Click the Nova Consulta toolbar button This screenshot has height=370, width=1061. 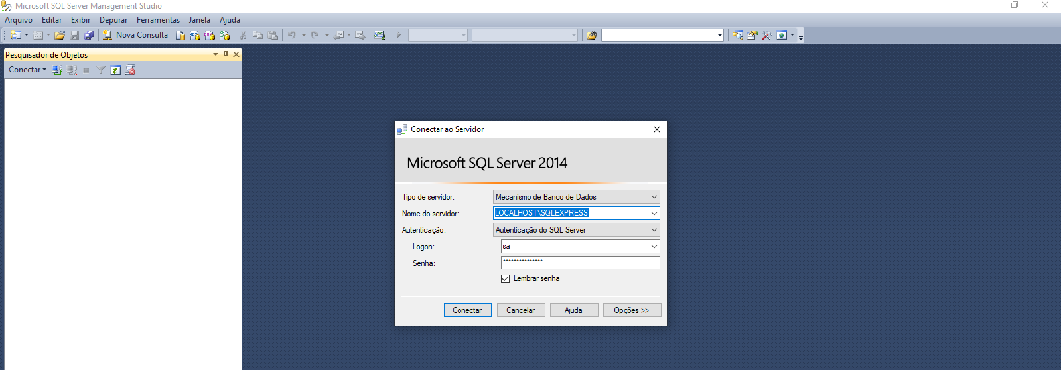coord(135,35)
